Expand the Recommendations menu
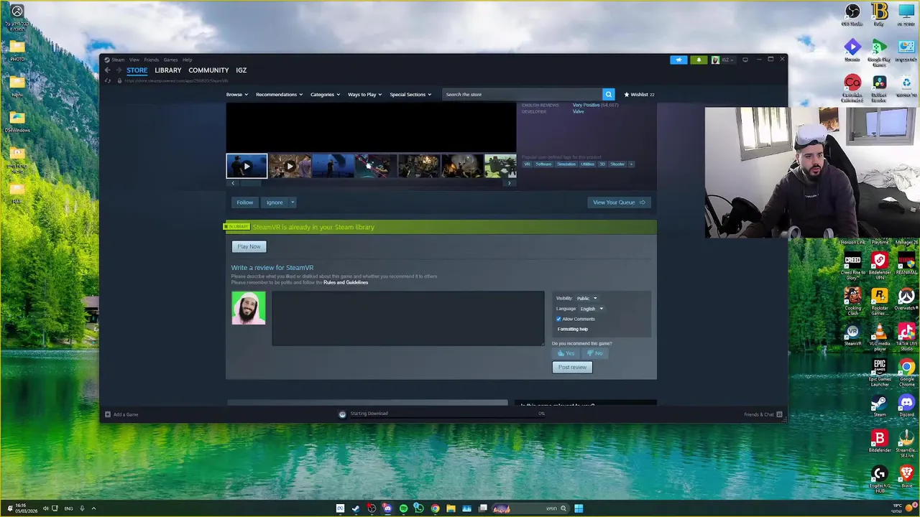This screenshot has height=517, width=920. 279,94
